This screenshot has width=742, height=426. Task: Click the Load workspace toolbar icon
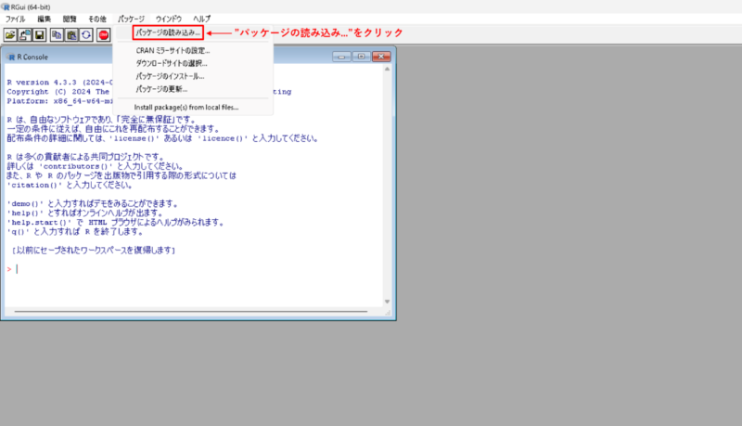(x=25, y=35)
